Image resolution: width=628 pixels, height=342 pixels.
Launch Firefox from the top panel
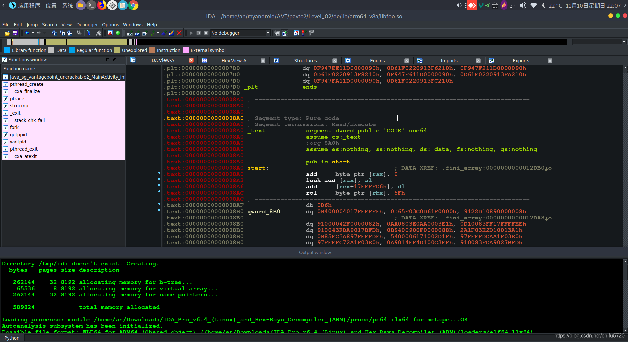click(x=102, y=5)
